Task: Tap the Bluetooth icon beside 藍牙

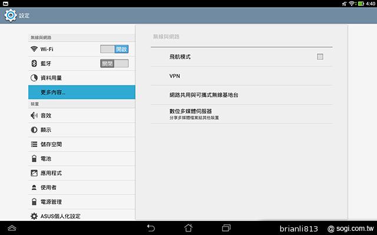Action: 34,63
